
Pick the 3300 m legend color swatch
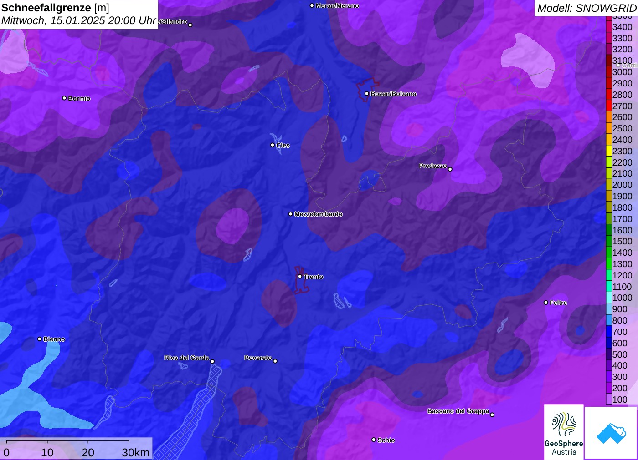click(608, 38)
